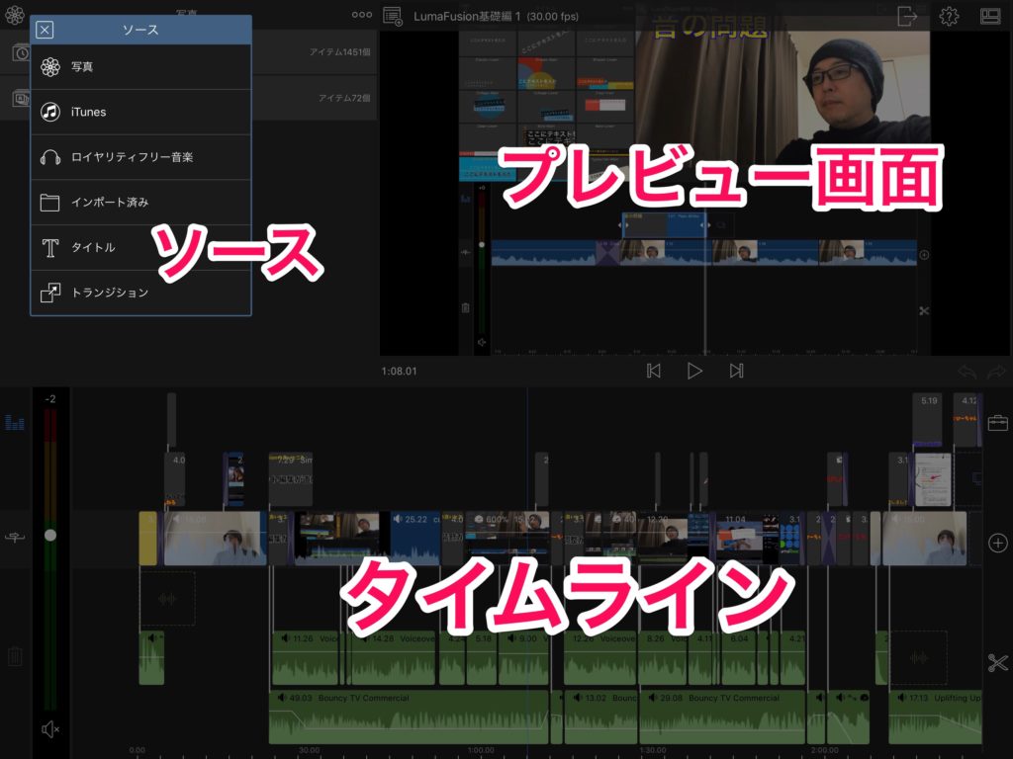Image resolution: width=1013 pixels, height=759 pixels.
Task: Tap the add clip plus button
Action: pos(997,543)
